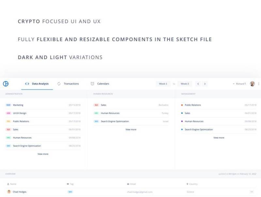Viewport: 261px width, 197px height.
Task: Click the Transactions refresh icon
Action: coord(59,84)
